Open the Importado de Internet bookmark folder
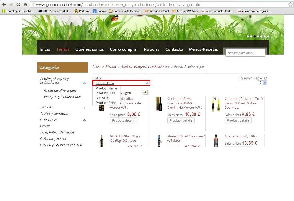294x201 pixels. coord(125,11)
